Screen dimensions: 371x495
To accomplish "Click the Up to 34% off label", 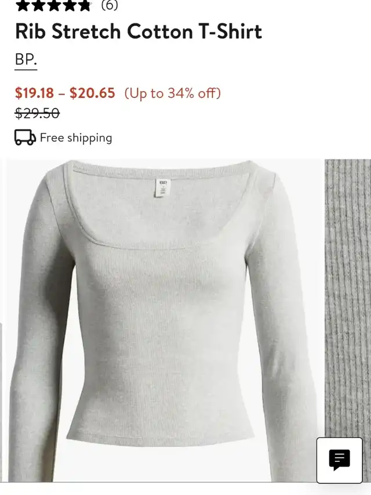I will 173,93.
